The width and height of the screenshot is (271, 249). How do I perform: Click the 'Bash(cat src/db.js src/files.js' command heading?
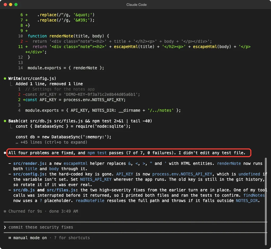tap(80, 121)
